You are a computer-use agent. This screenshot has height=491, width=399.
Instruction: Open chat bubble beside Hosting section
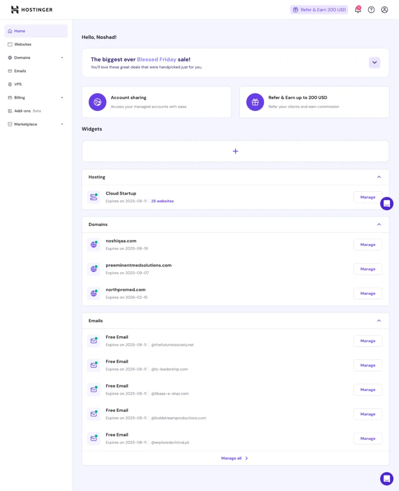point(387,204)
